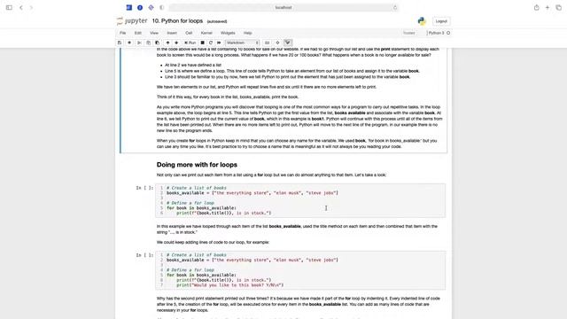Open the Kernel menu
This screenshot has height=319, width=567.
(x=206, y=33)
